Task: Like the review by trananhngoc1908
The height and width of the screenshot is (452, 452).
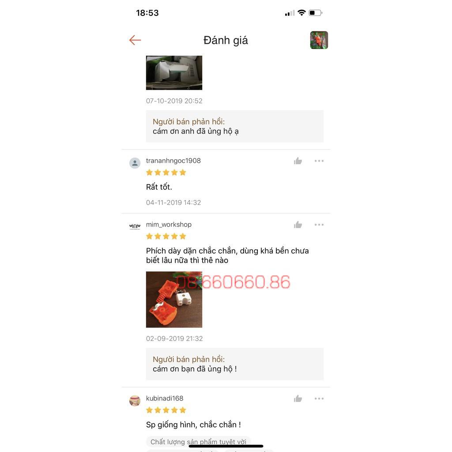Action: 298,161
